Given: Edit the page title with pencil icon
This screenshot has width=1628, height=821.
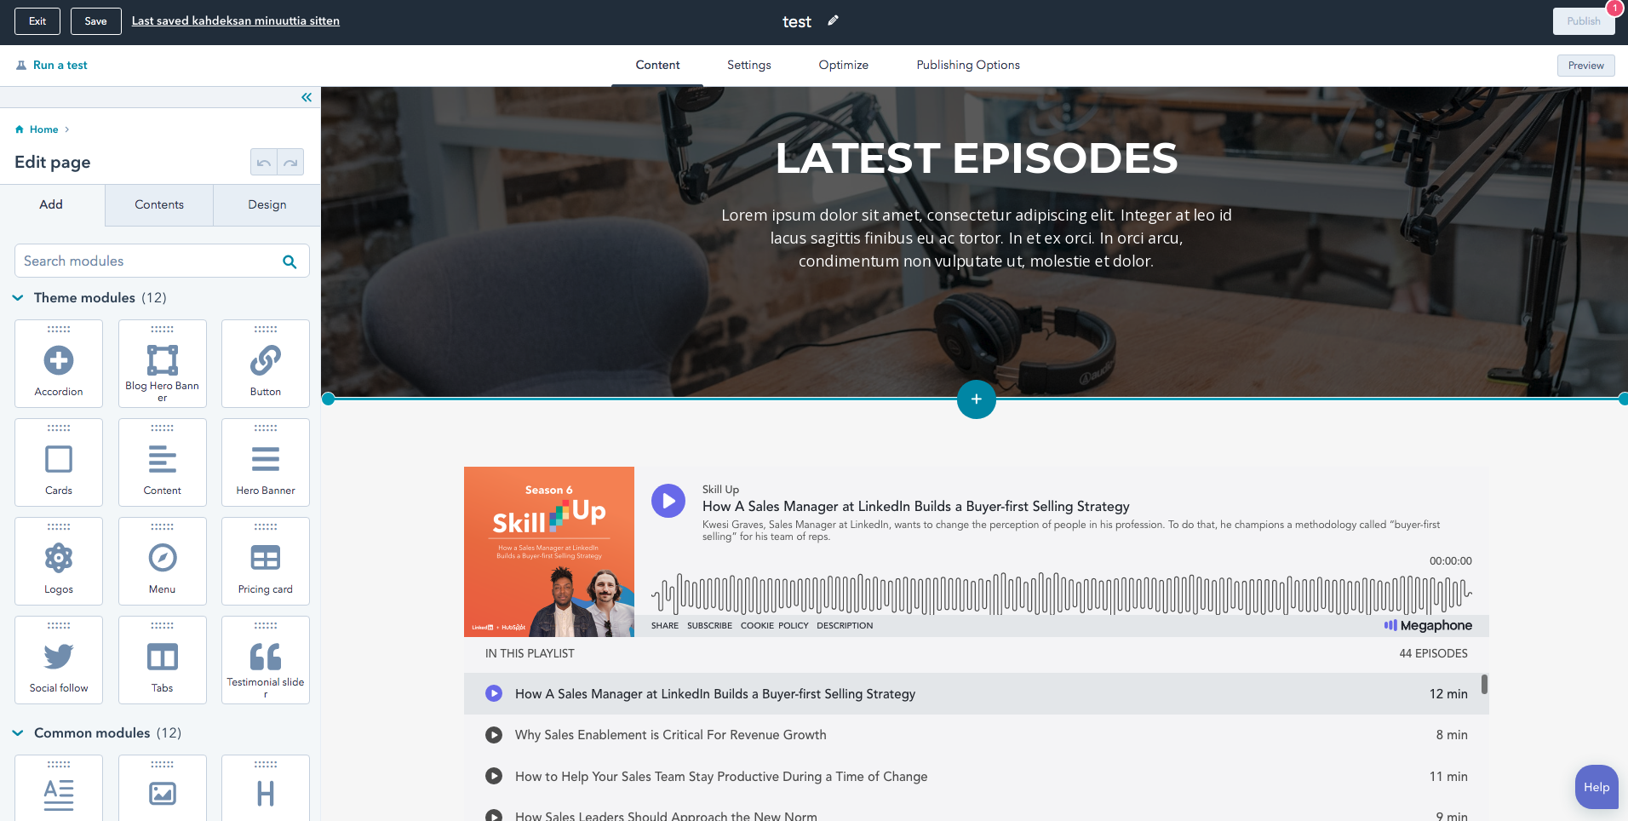Looking at the screenshot, I should (x=833, y=20).
